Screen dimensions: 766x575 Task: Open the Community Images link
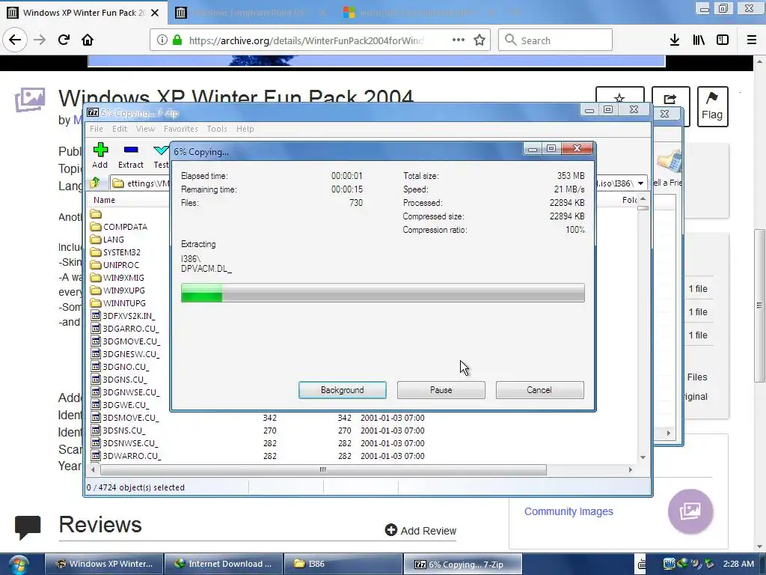coord(569,511)
